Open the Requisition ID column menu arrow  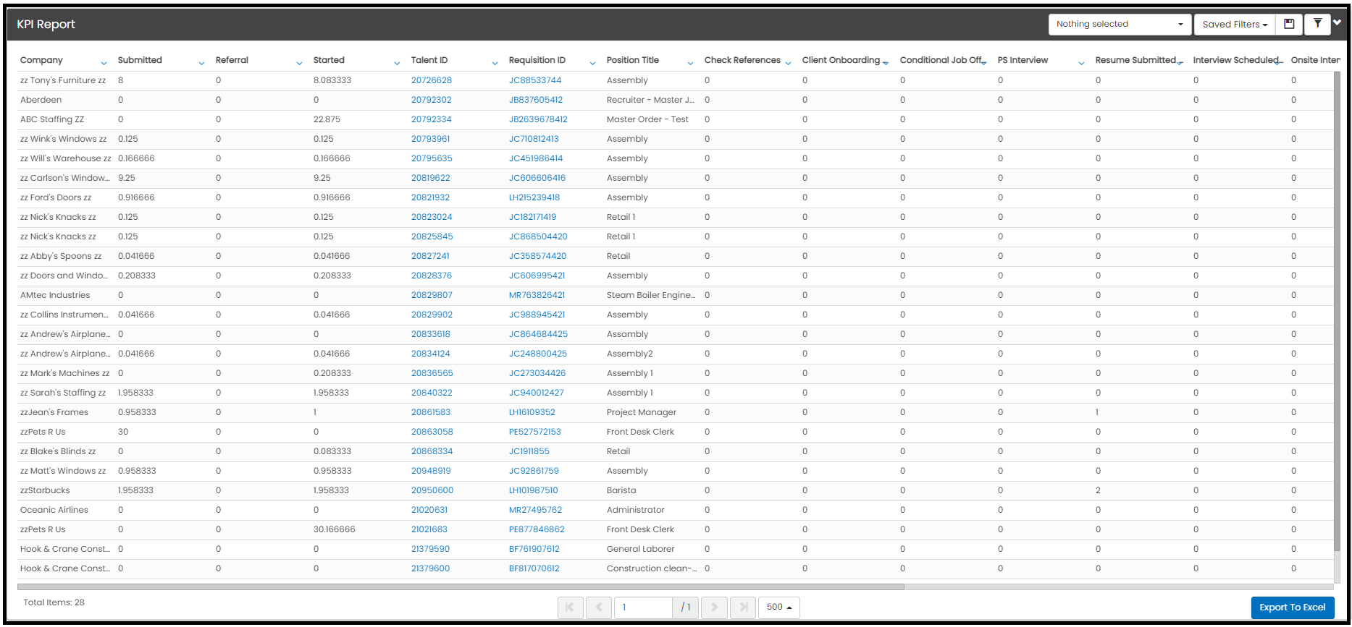pyautogui.click(x=592, y=63)
